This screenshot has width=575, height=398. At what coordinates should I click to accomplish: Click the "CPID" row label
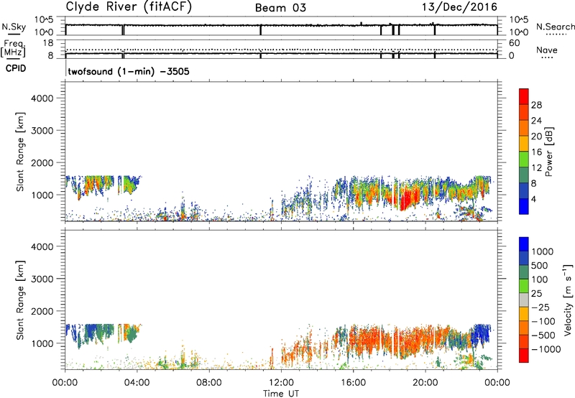[16, 68]
